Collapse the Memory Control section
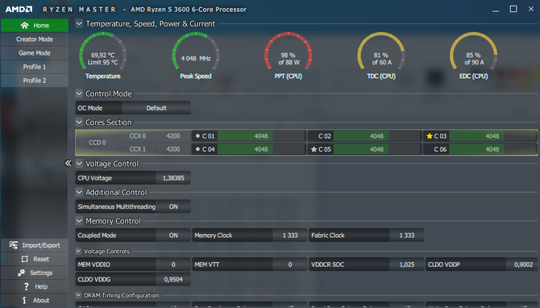This screenshot has width=540, height=308. (79, 220)
